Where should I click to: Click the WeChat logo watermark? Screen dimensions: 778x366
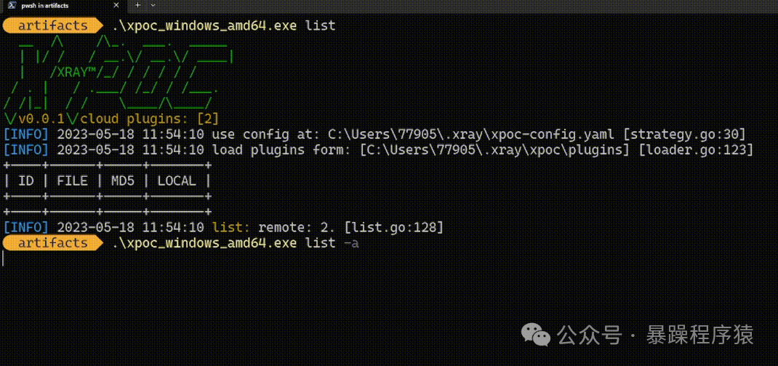[x=538, y=335]
